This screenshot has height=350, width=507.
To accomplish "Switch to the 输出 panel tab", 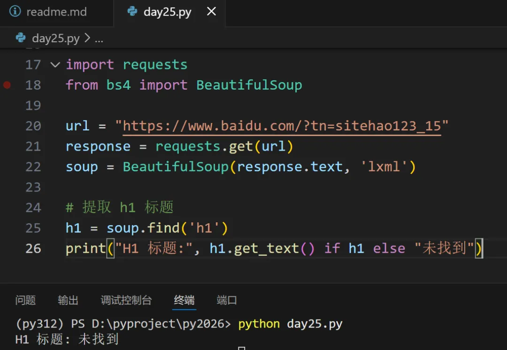I will click(68, 300).
